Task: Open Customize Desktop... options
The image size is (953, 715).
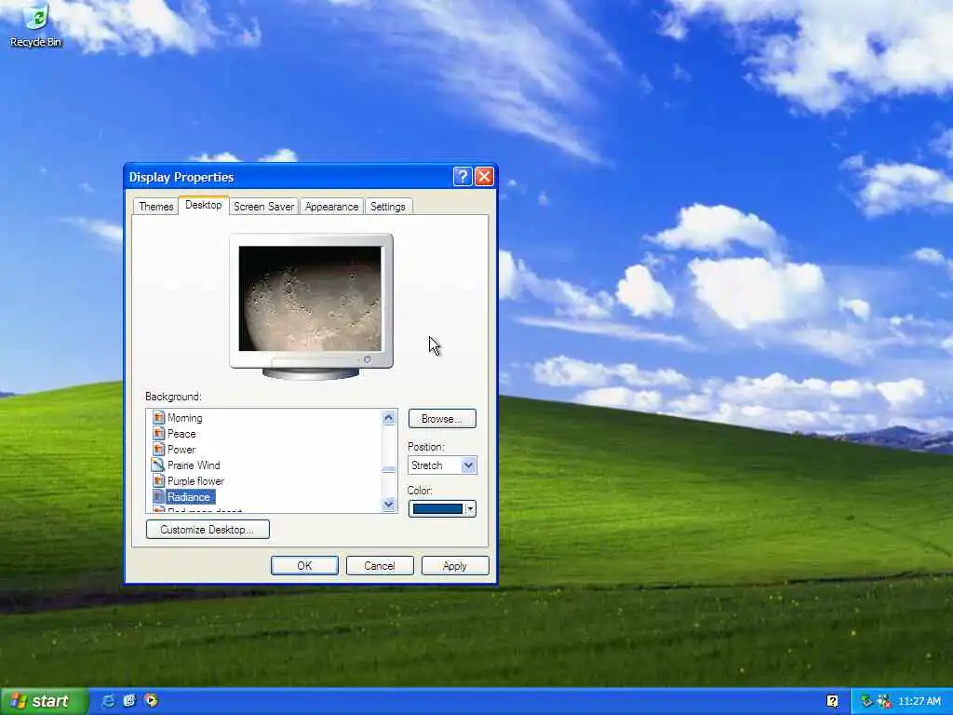Action: click(208, 529)
